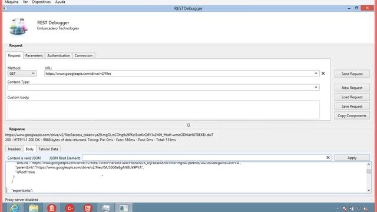377x212 pixels.
Task: Click the response body scrollbar thumb
Action: point(369,171)
